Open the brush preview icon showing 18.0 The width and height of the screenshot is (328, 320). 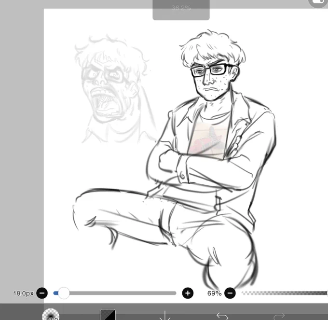click(51, 314)
